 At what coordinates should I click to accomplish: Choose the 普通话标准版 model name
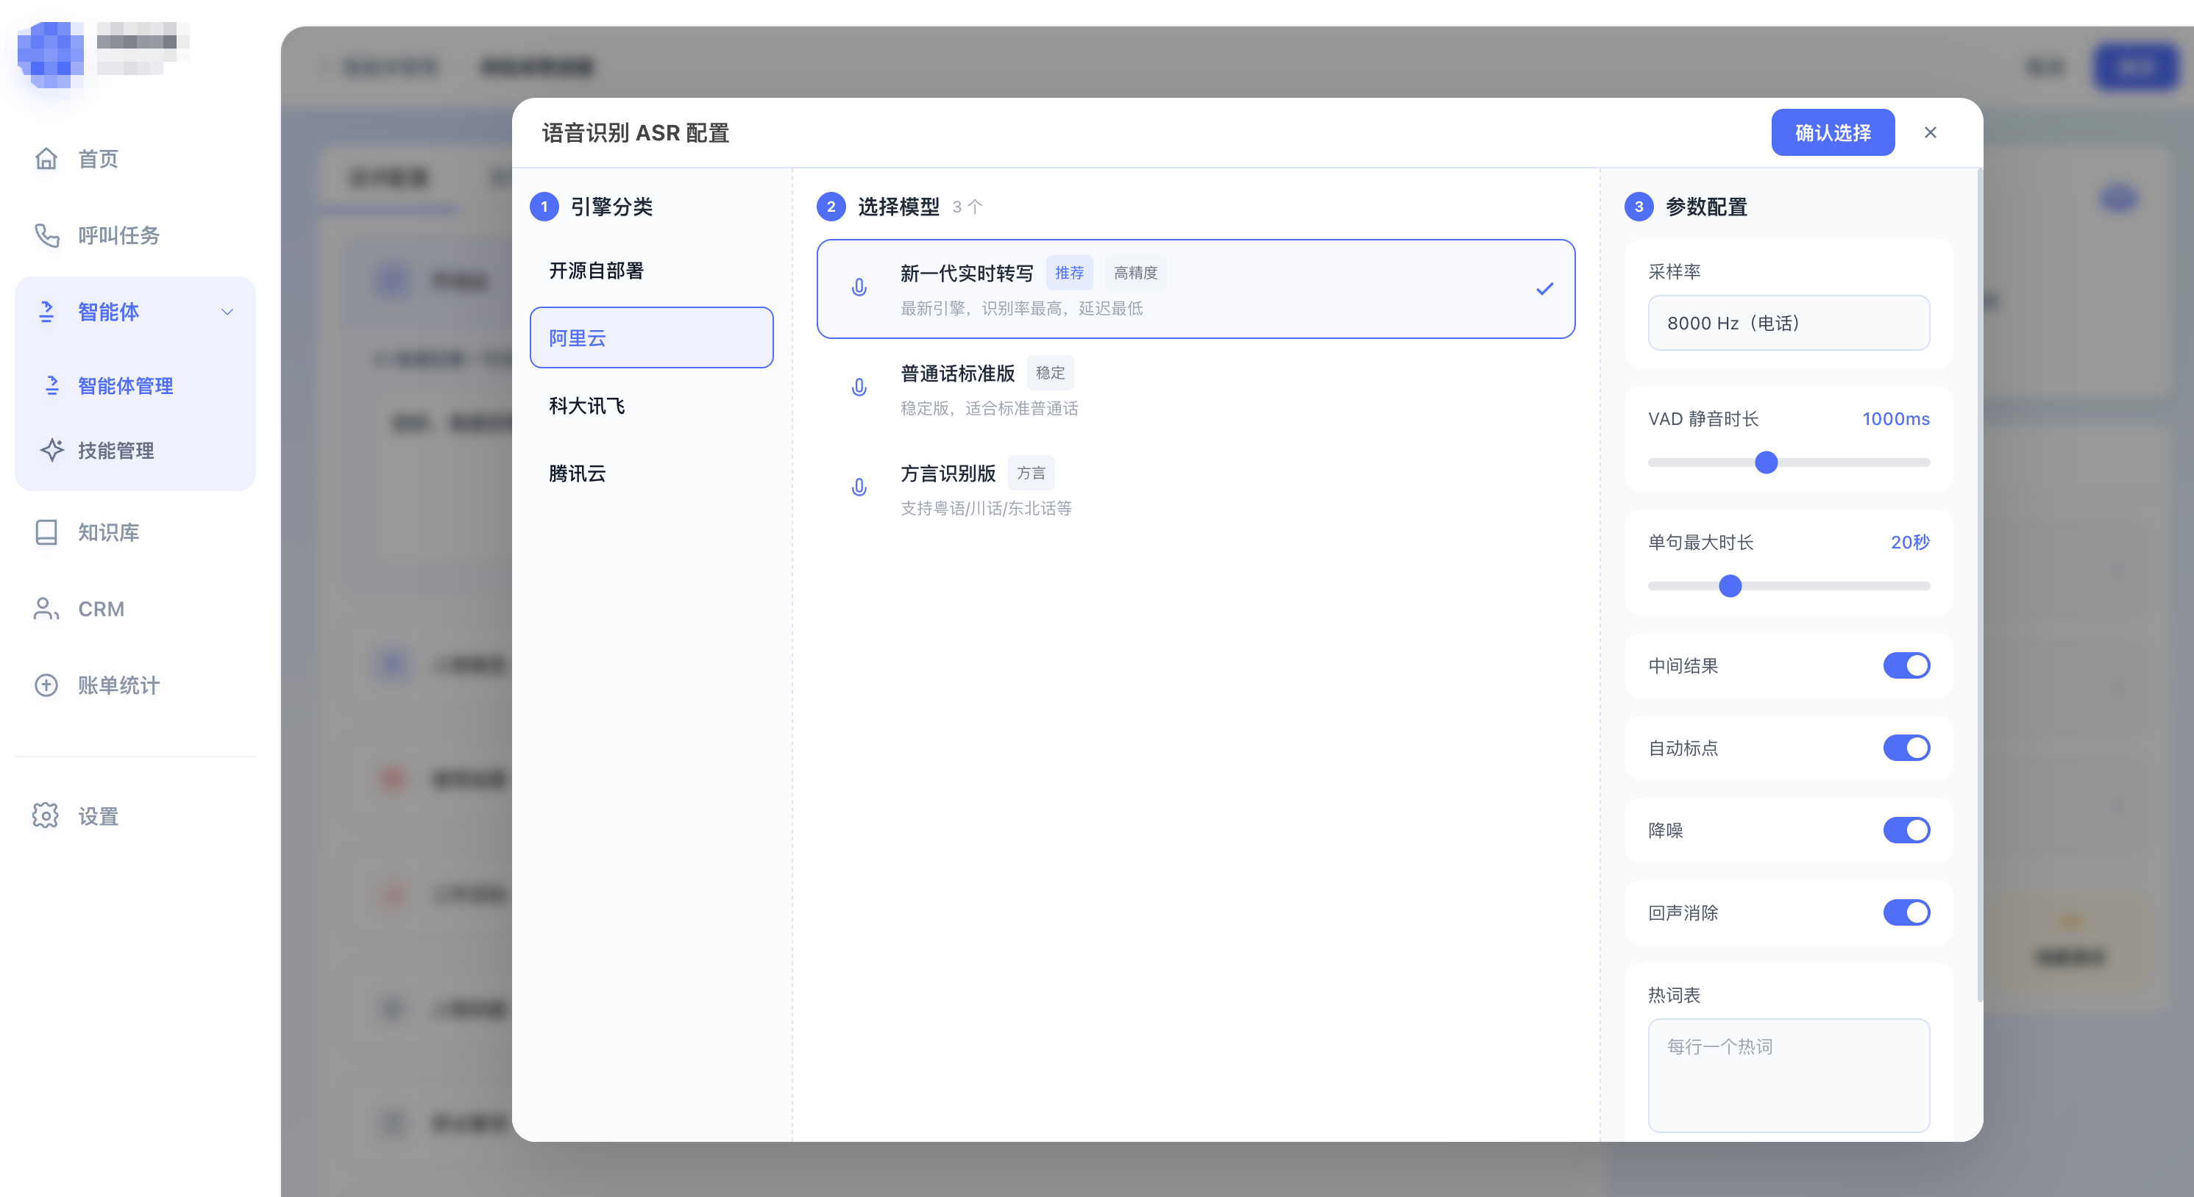[957, 373]
